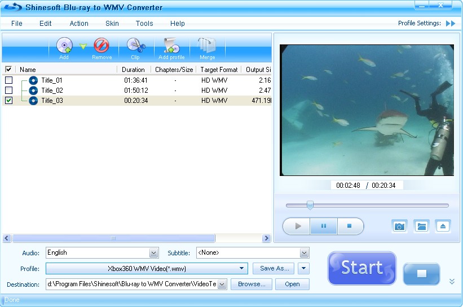Expand Profile Settings with the double arrow

[x=451, y=23]
